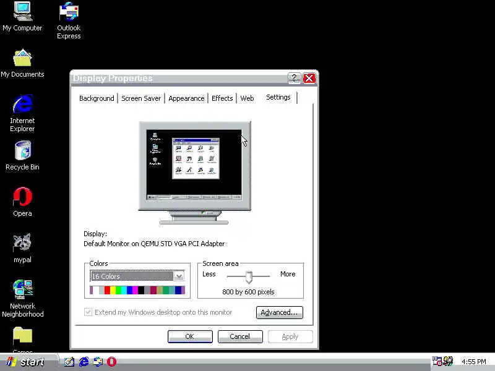The image size is (495, 371).
Task: Click the Less label of Screen area
Action: (x=209, y=274)
